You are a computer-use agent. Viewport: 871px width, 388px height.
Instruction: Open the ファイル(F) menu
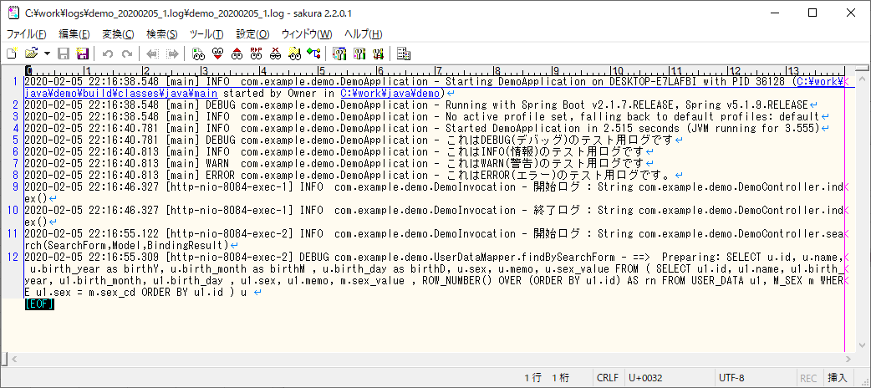pos(27,34)
